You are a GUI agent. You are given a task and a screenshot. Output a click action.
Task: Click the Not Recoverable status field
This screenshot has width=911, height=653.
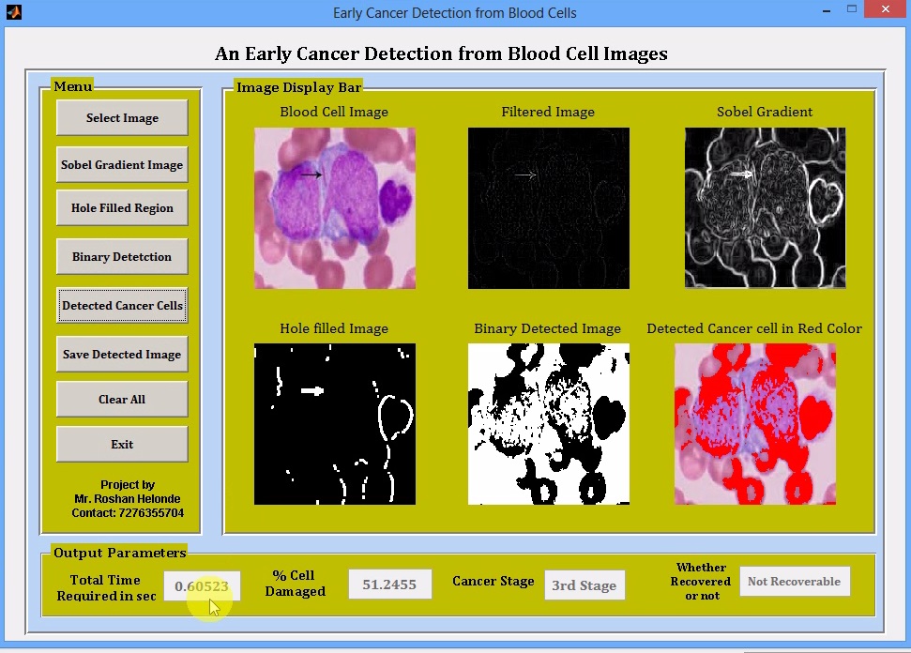click(795, 581)
